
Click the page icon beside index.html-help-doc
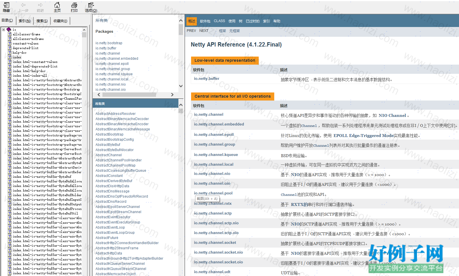(x=9, y=71)
